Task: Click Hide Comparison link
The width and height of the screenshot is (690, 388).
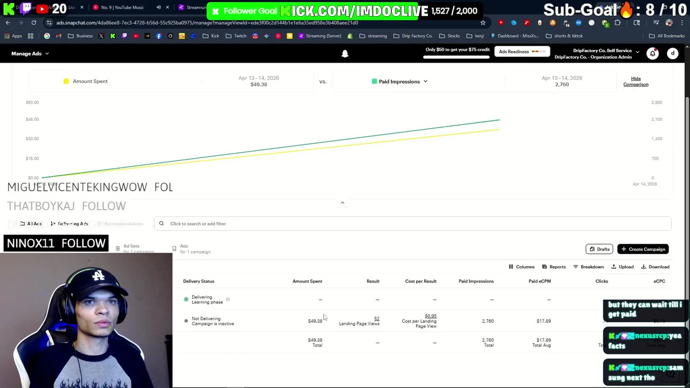Action: 636,81
